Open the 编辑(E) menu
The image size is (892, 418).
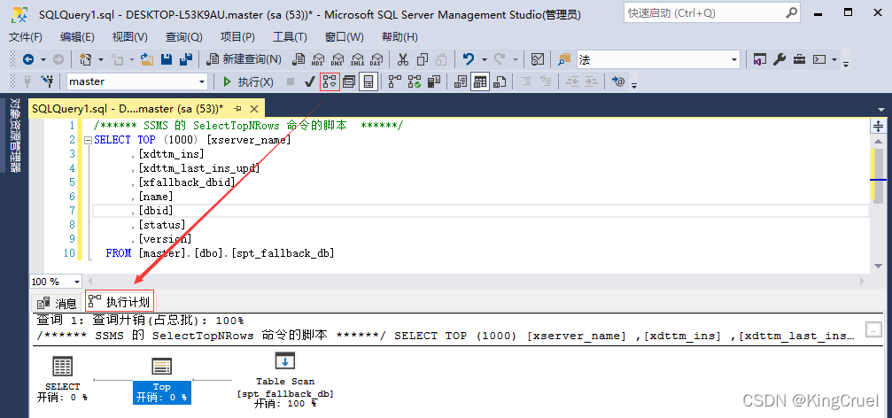point(77,37)
